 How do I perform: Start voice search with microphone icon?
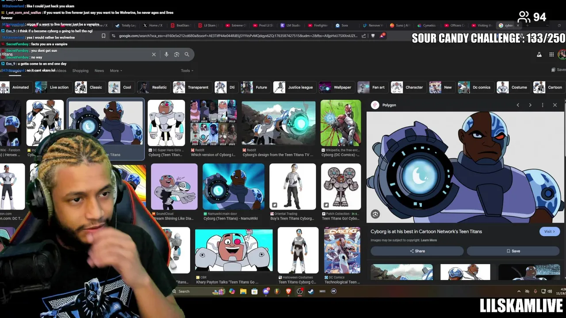click(x=166, y=54)
